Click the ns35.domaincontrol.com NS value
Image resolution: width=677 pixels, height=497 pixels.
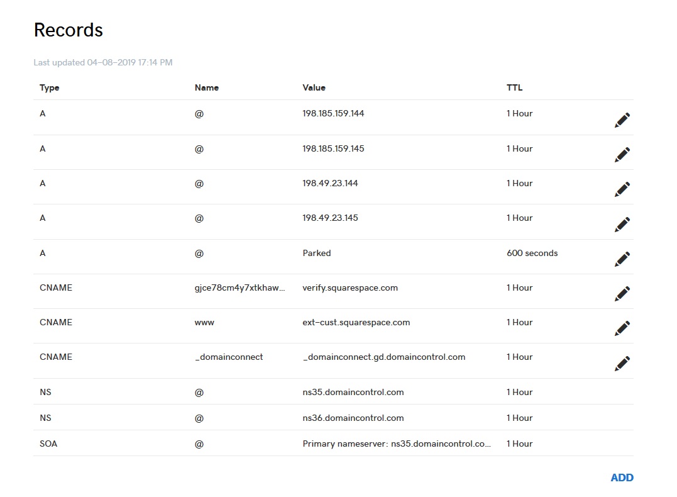pos(353,392)
